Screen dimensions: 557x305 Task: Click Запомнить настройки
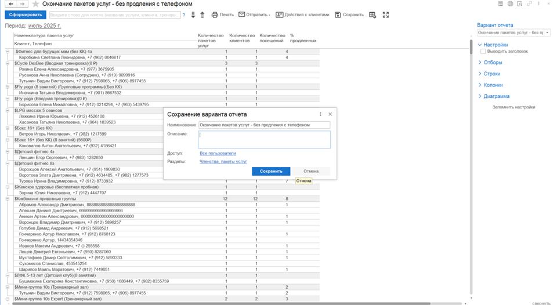513,107
